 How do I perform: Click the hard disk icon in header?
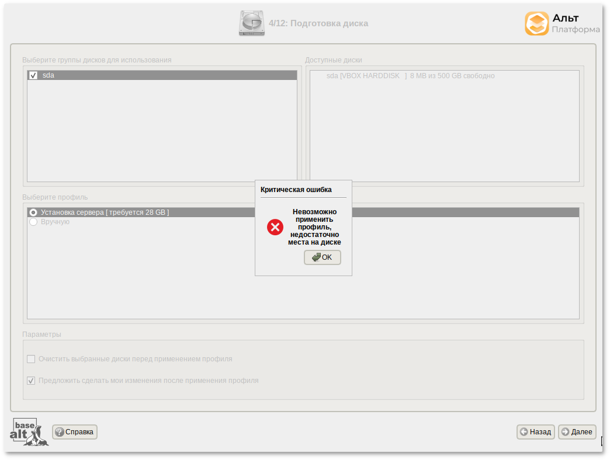(x=252, y=23)
